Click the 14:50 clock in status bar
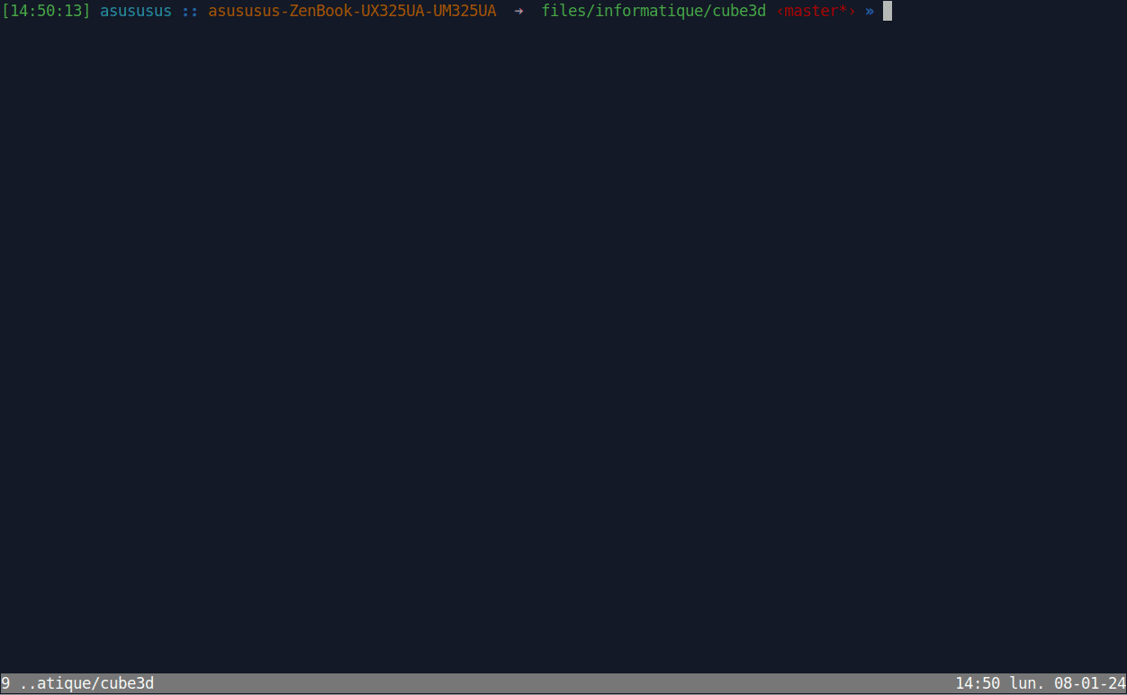The image size is (1127, 695). (978, 683)
